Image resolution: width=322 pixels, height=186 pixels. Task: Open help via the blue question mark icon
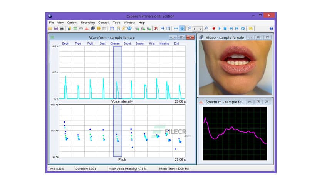pos(271,28)
